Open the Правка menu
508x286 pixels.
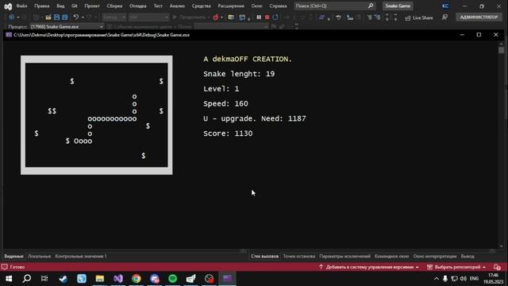click(x=42, y=6)
